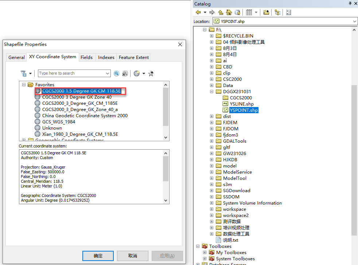Open the Add Coordinate System globe dropdown
This screenshot has width=358, height=265.
[x=143, y=74]
